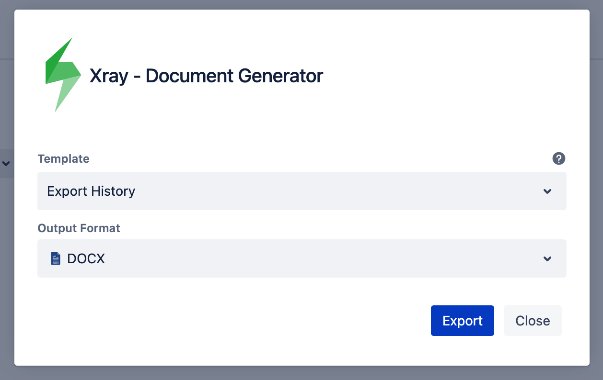The width and height of the screenshot is (603, 380).
Task: Click the green Xray lightning logo
Action: 63,75
